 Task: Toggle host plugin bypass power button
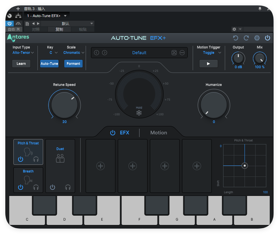10,23
